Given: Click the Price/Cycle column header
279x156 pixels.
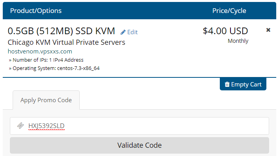Looking at the screenshot, I should pos(229,11).
